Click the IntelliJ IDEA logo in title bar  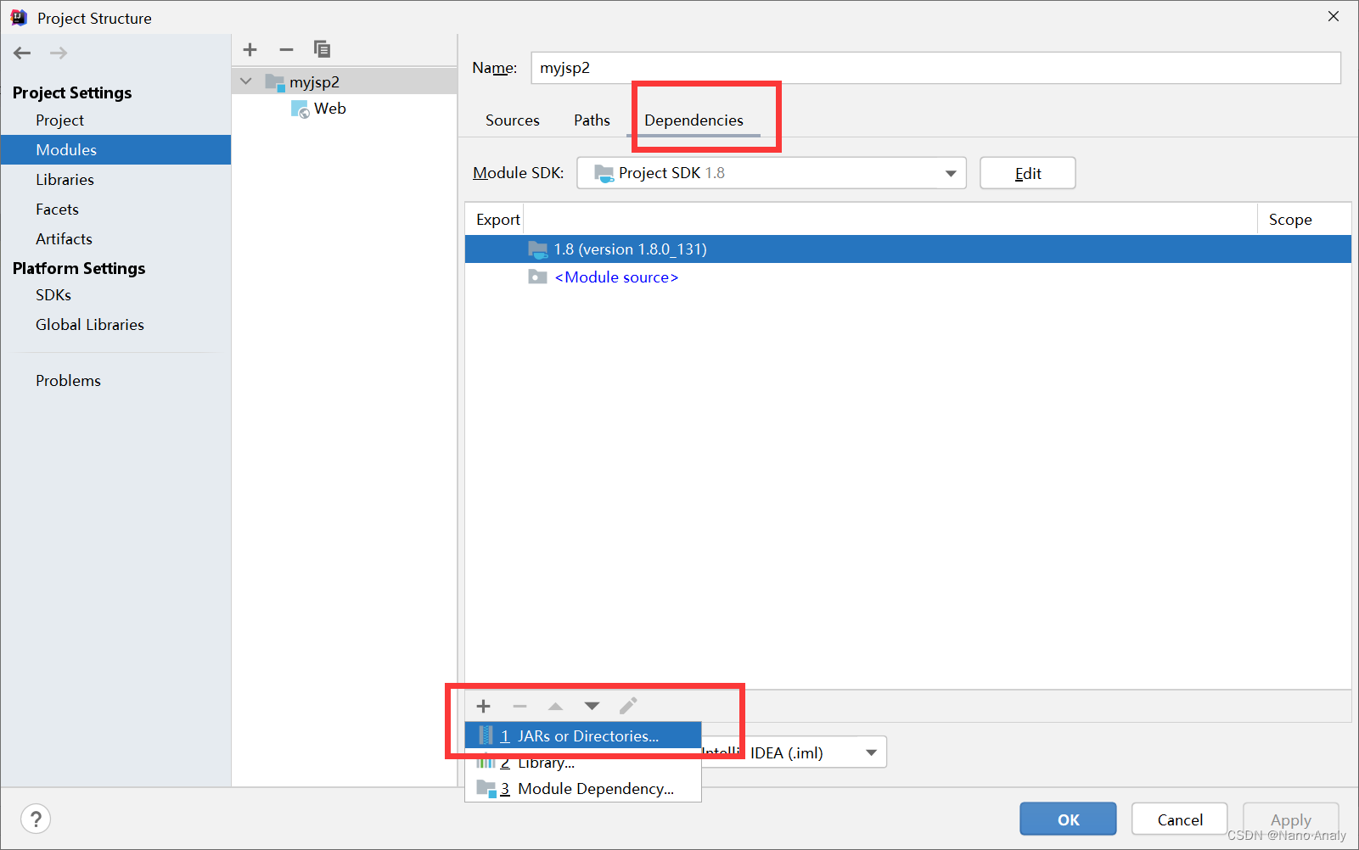(x=19, y=18)
